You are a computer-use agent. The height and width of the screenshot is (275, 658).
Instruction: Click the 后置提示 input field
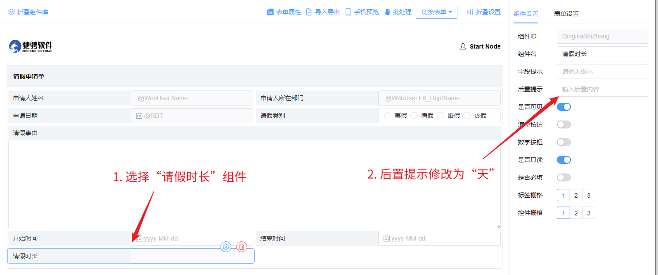point(602,89)
